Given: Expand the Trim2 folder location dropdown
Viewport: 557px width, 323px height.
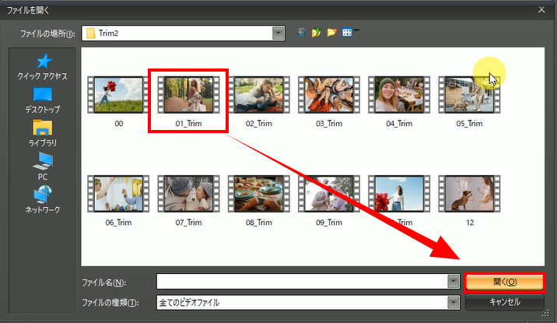Looking at the screenshot, I should pos(278,33).
